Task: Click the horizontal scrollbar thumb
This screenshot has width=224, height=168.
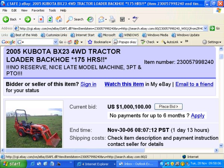Action: (75, 150)
